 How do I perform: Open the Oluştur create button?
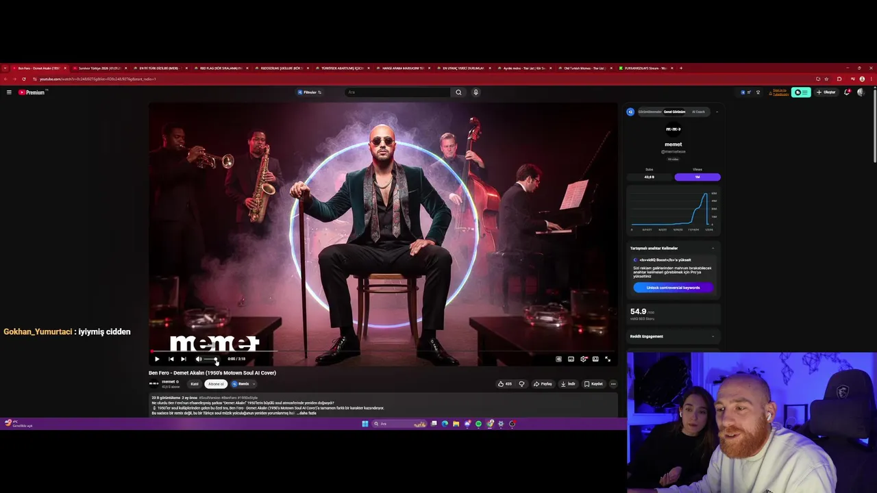point(826,92)
